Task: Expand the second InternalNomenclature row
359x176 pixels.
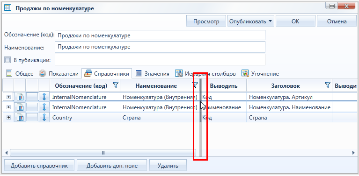Action: tap(8, 107)
